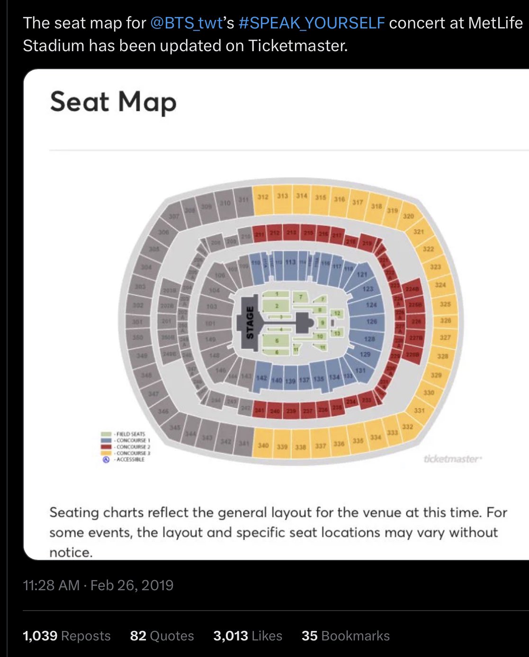529x657 pixels.
Task: Select red section 226 on seat map
Action: pyautogui.click(x=416, y=322)
